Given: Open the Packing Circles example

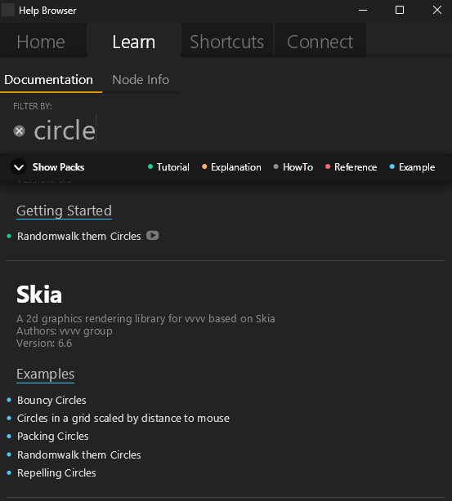Looking at the screenshot, I should pos(53,437).
